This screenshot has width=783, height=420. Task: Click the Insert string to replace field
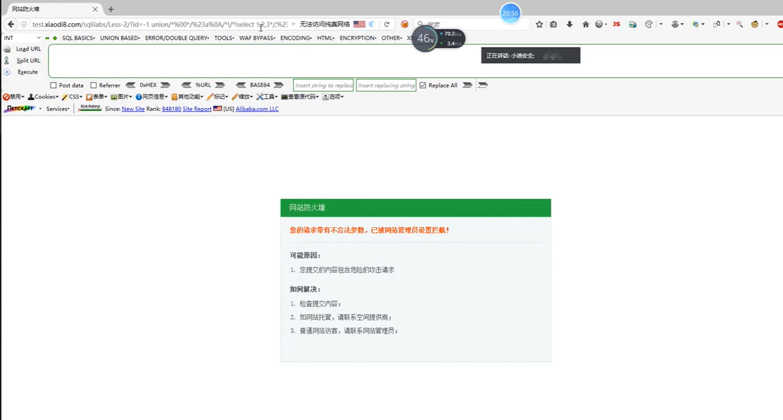coord(323,85)
